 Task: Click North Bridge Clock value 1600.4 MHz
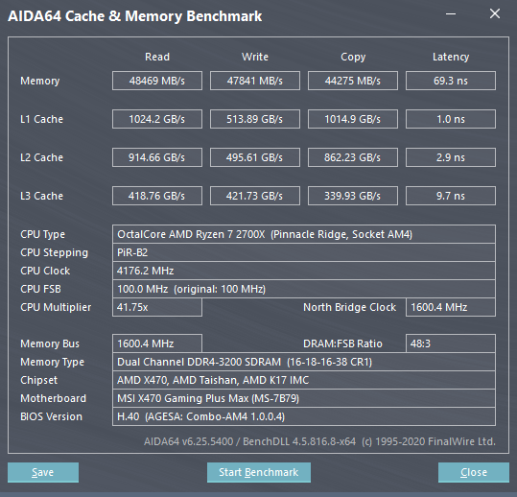tap(451, 307)
